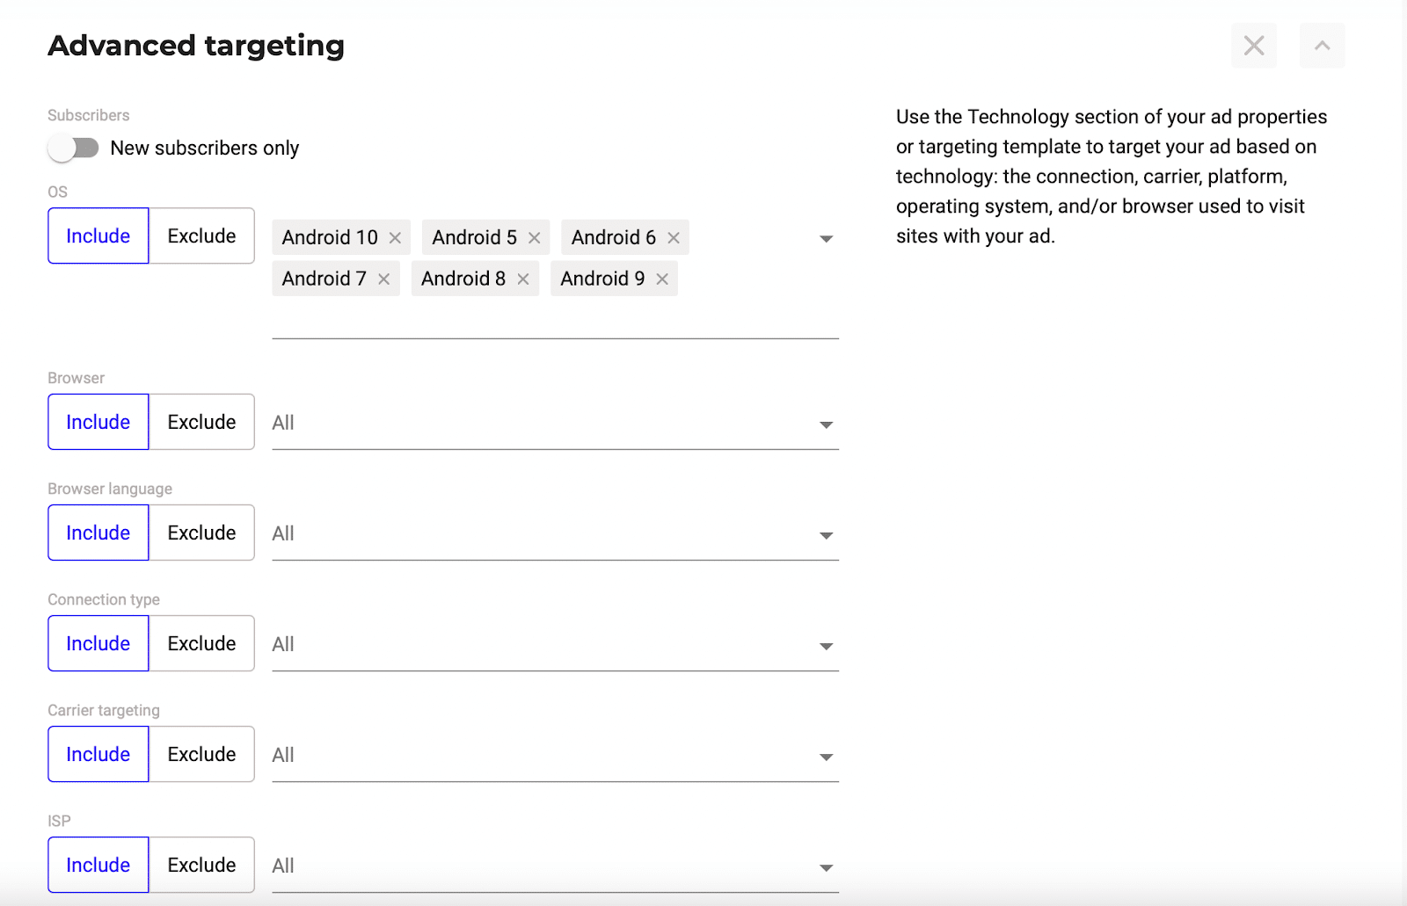Select Exclude for Browser
This screenshot has height=906, width=1407.
pyautogui.click(x=201, y=422)
